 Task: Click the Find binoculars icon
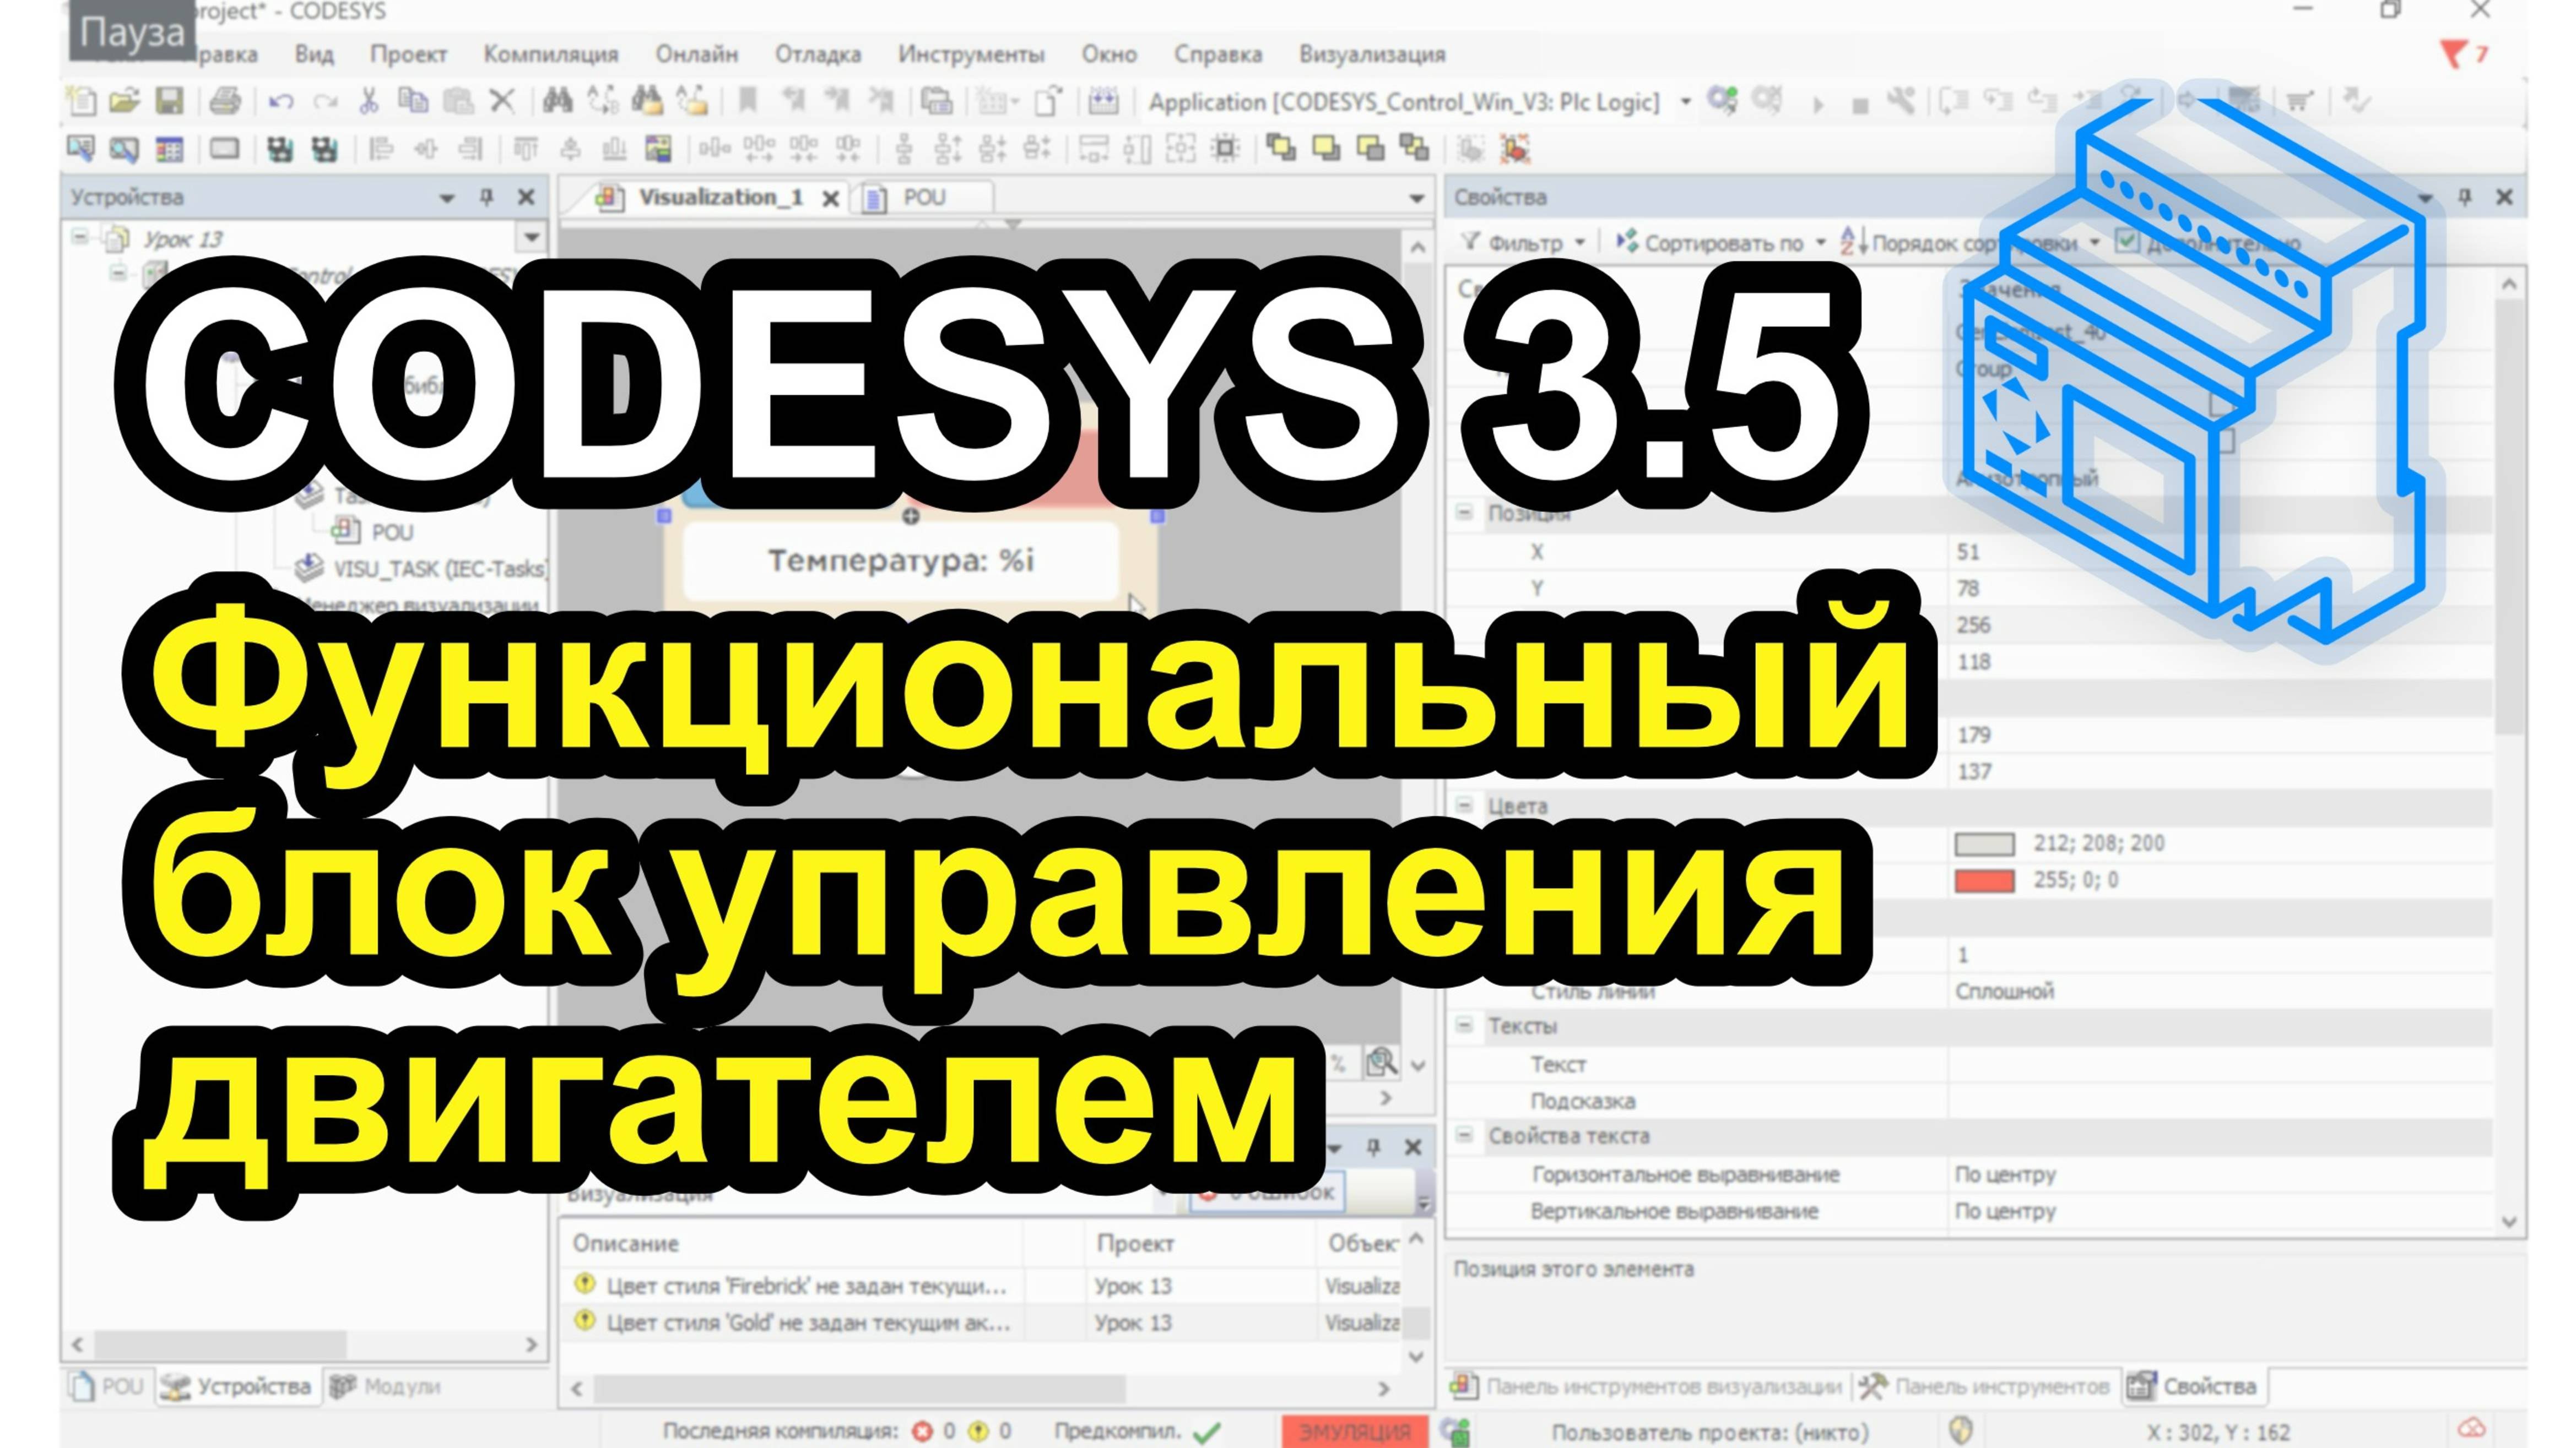[x=557, y=101]
